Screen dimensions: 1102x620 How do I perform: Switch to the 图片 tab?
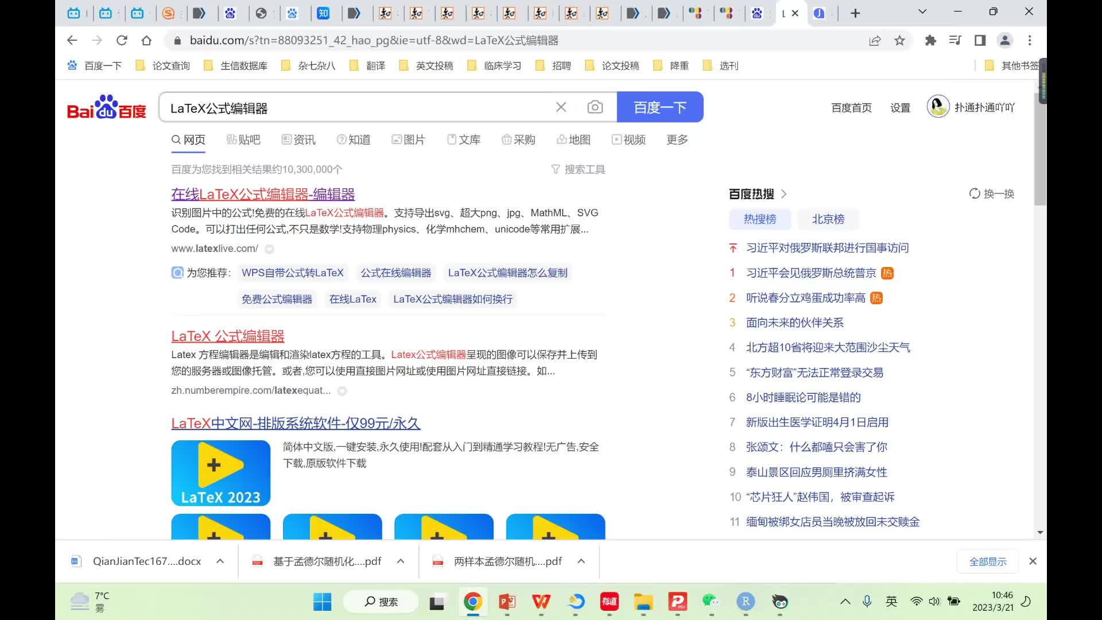[408, 139]
